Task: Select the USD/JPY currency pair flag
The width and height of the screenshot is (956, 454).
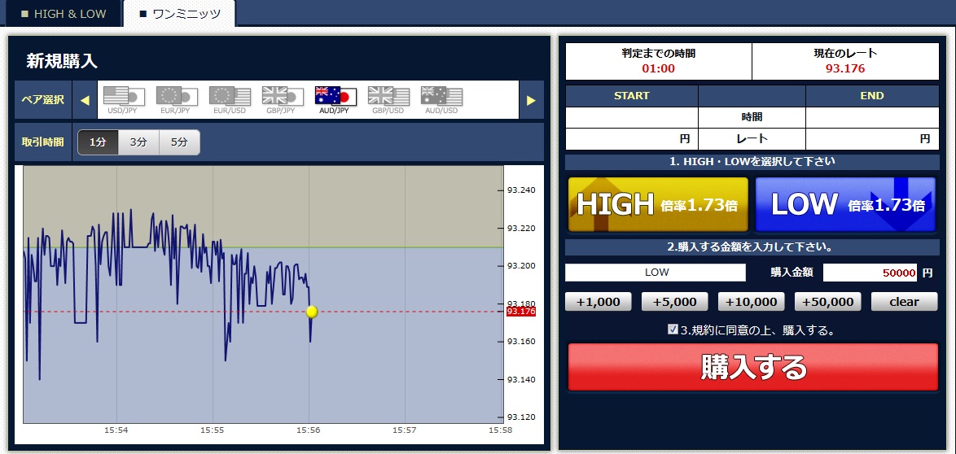Action: click(124, 96)
